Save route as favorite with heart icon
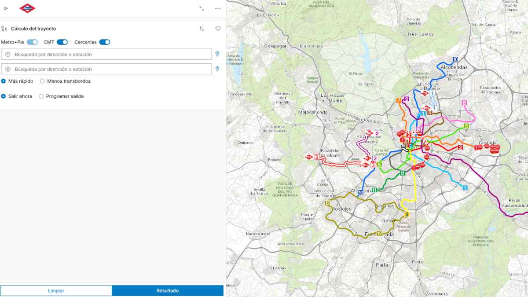Screen dimensions: 528x297 [x=218, y=28]
